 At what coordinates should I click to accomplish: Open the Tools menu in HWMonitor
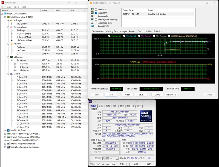pyautogui.click(x=16, y=7)
